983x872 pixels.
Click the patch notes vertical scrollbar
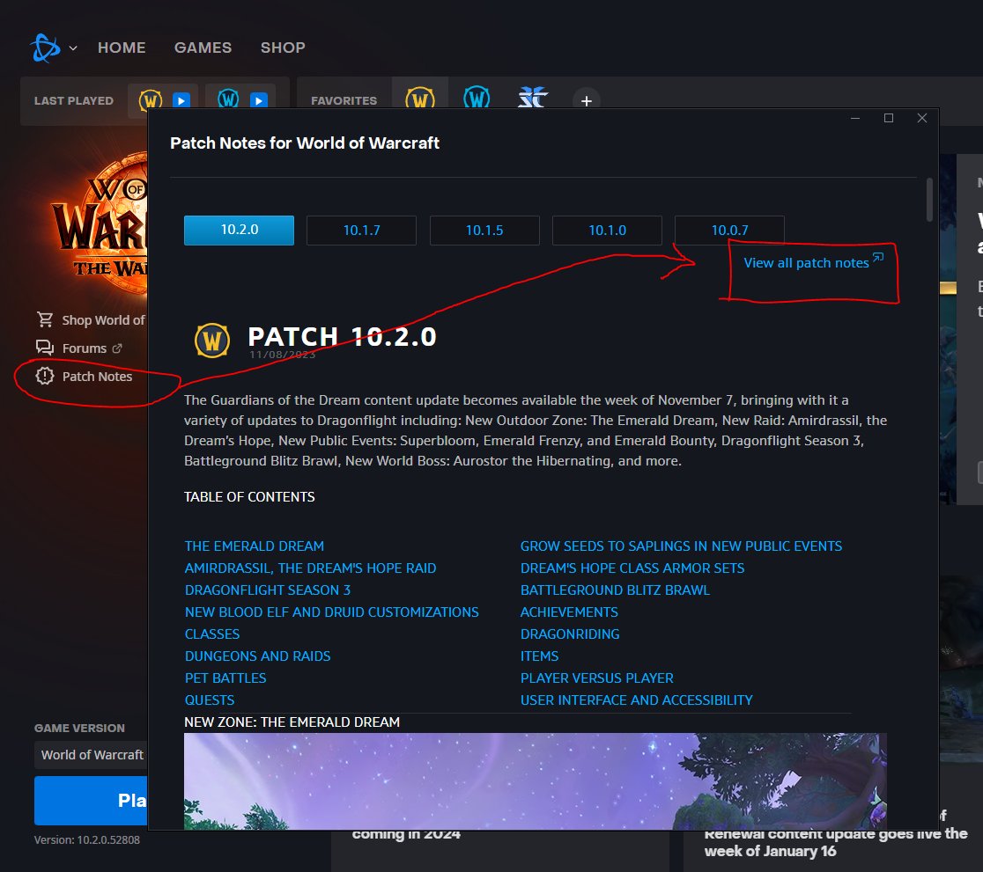[929, 199]
